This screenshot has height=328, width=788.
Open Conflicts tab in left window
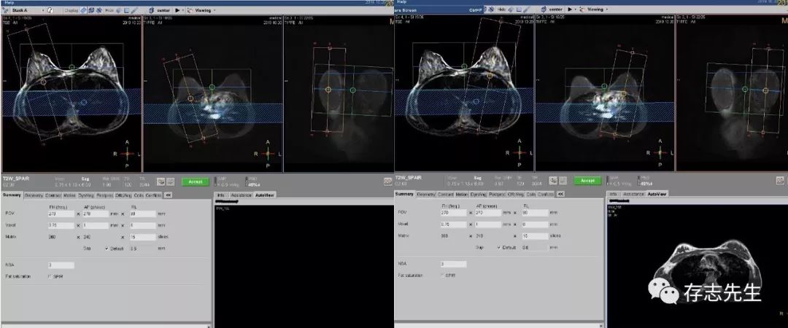tap(153, 195)
